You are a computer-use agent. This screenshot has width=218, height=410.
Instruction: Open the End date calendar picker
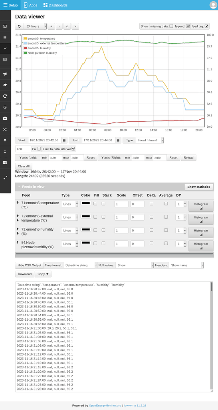coord(119,140)
